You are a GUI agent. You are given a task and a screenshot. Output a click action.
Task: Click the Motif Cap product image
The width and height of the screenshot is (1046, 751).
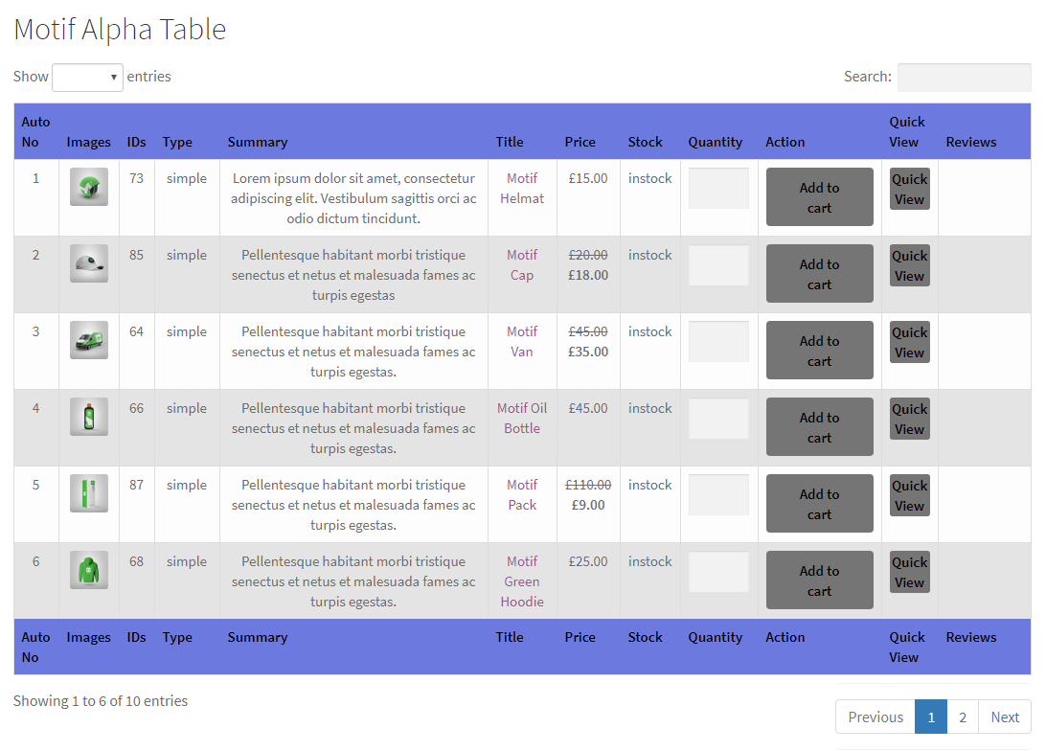click(x=89, y=263)
